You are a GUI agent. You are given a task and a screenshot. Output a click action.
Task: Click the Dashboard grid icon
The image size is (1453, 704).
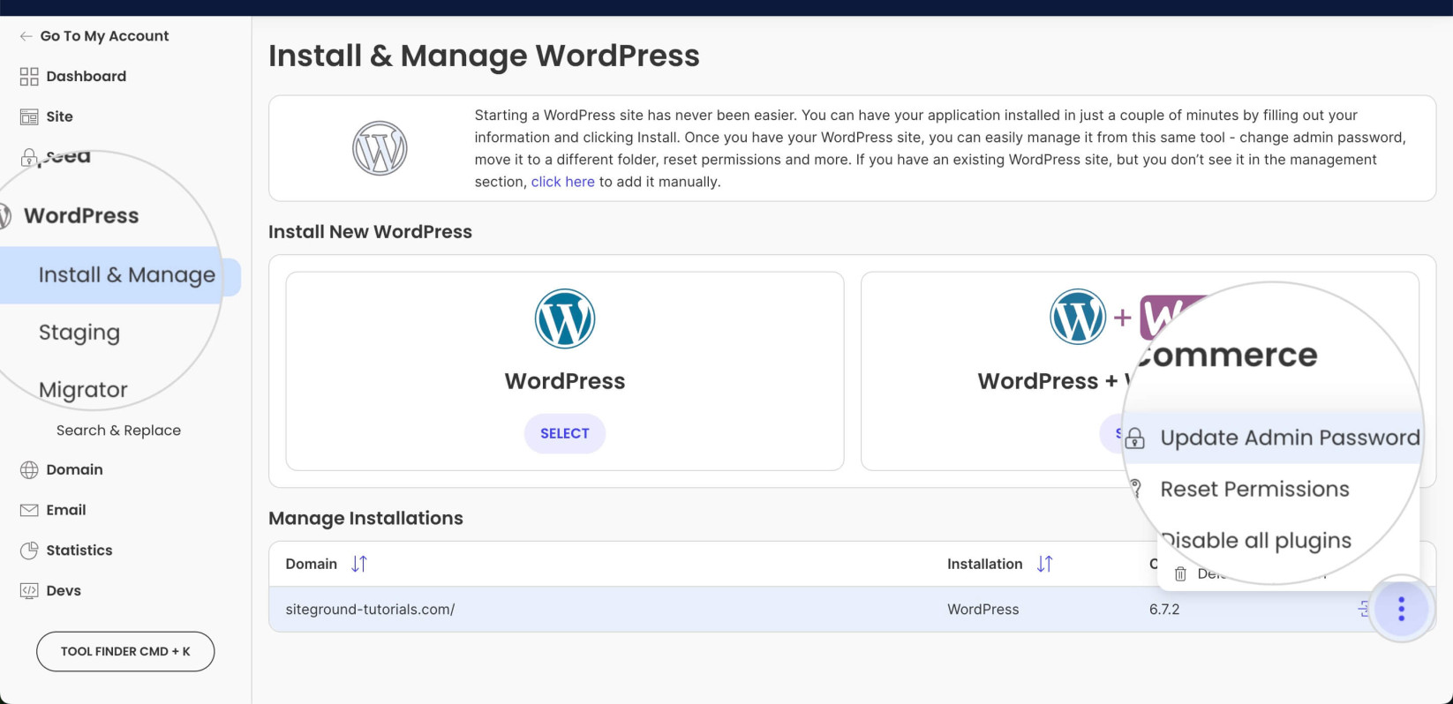(29, 77)
